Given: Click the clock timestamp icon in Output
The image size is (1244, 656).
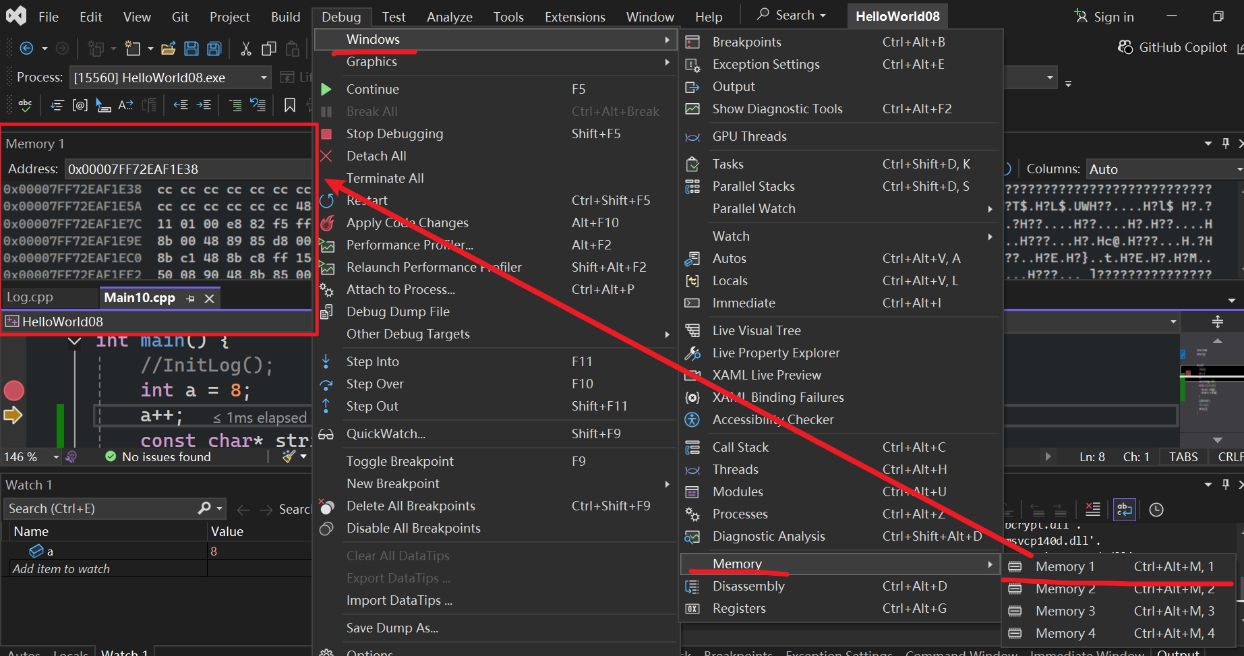Looking at the screenshot, I should (1156, 510).
